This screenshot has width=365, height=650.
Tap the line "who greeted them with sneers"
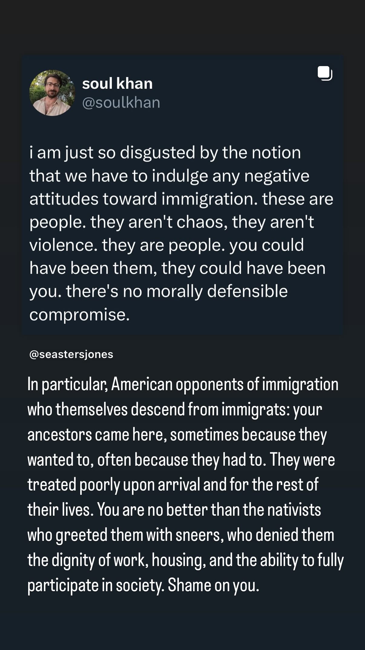181,535
